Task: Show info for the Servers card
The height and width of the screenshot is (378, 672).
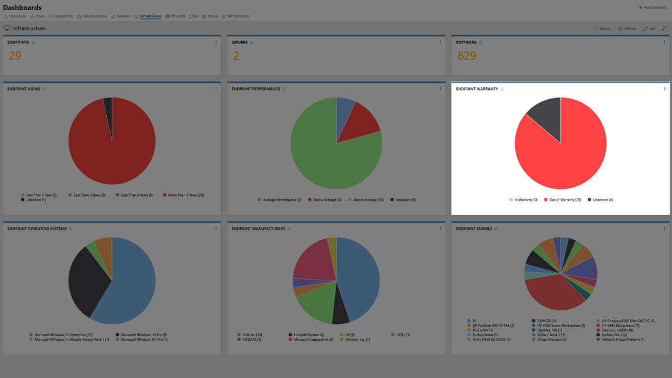Action: click(x=251, y=42)
